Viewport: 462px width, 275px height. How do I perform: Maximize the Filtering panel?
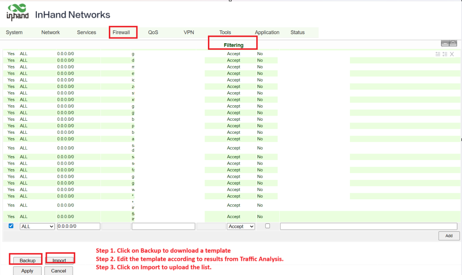click(453, 43)
